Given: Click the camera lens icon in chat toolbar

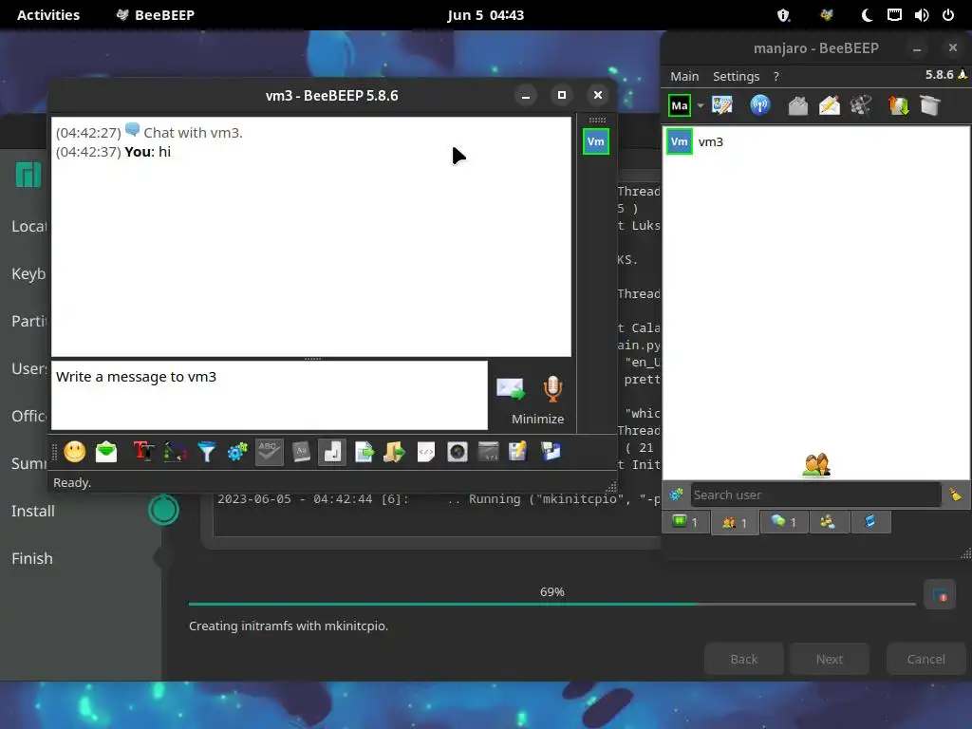Looking at the screenshot, I should 458,452.
